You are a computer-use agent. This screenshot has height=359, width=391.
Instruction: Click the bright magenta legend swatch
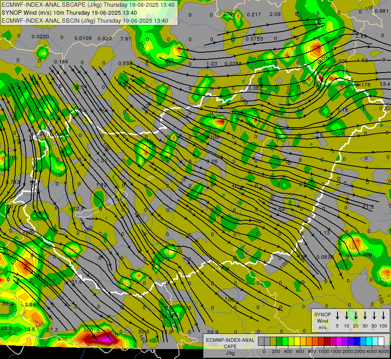point(339,341)
